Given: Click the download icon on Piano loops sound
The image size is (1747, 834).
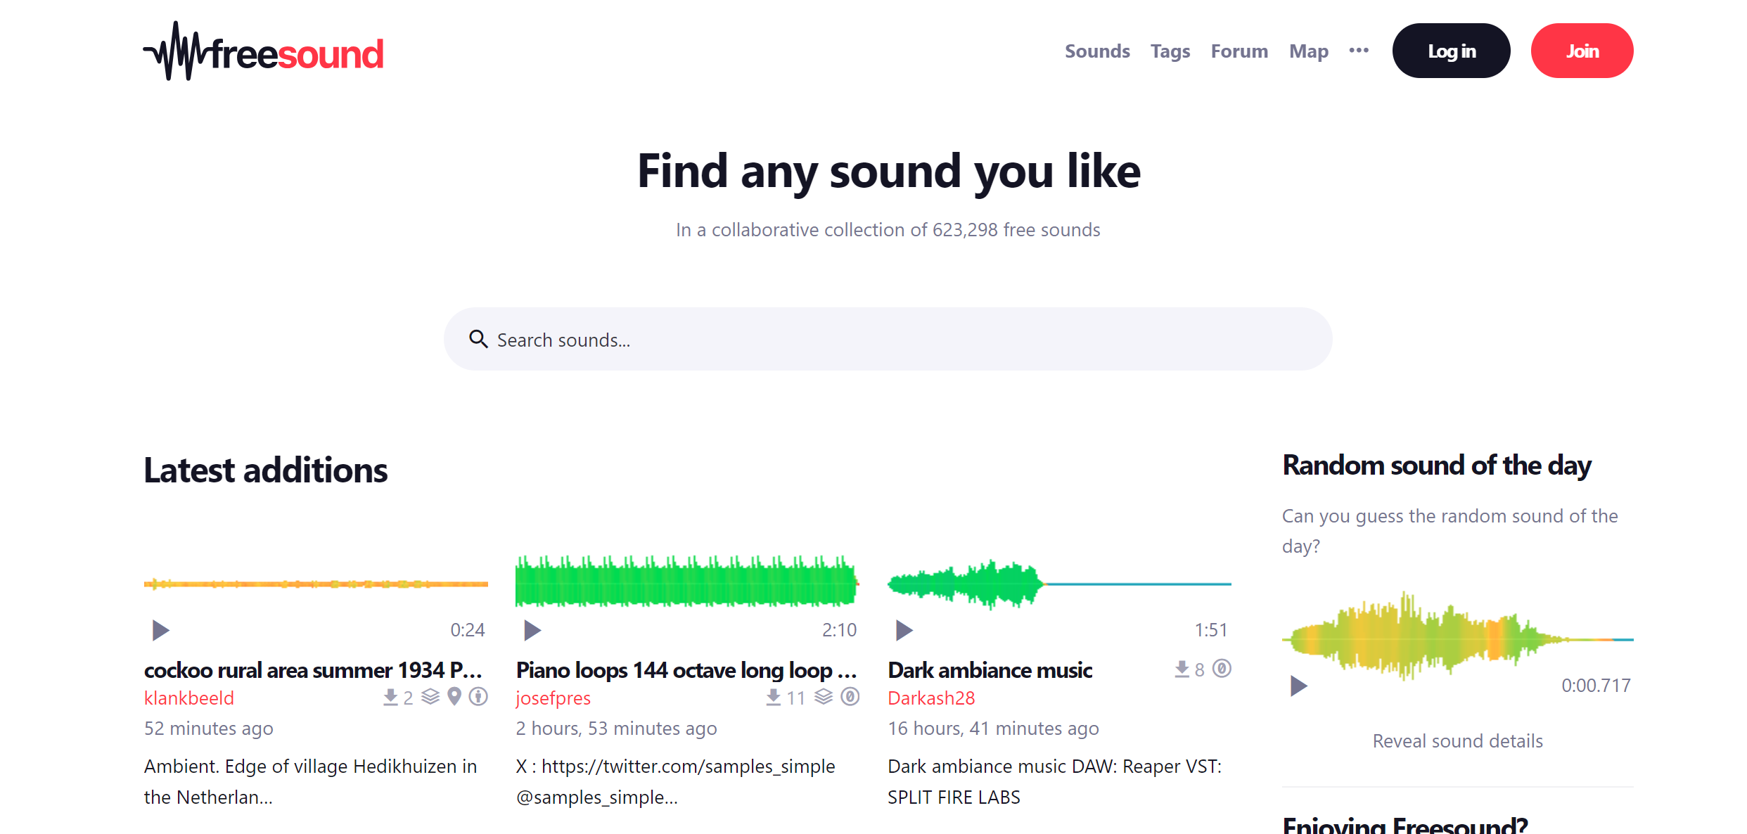Looking at the screenshot, I should coord(773,697).
